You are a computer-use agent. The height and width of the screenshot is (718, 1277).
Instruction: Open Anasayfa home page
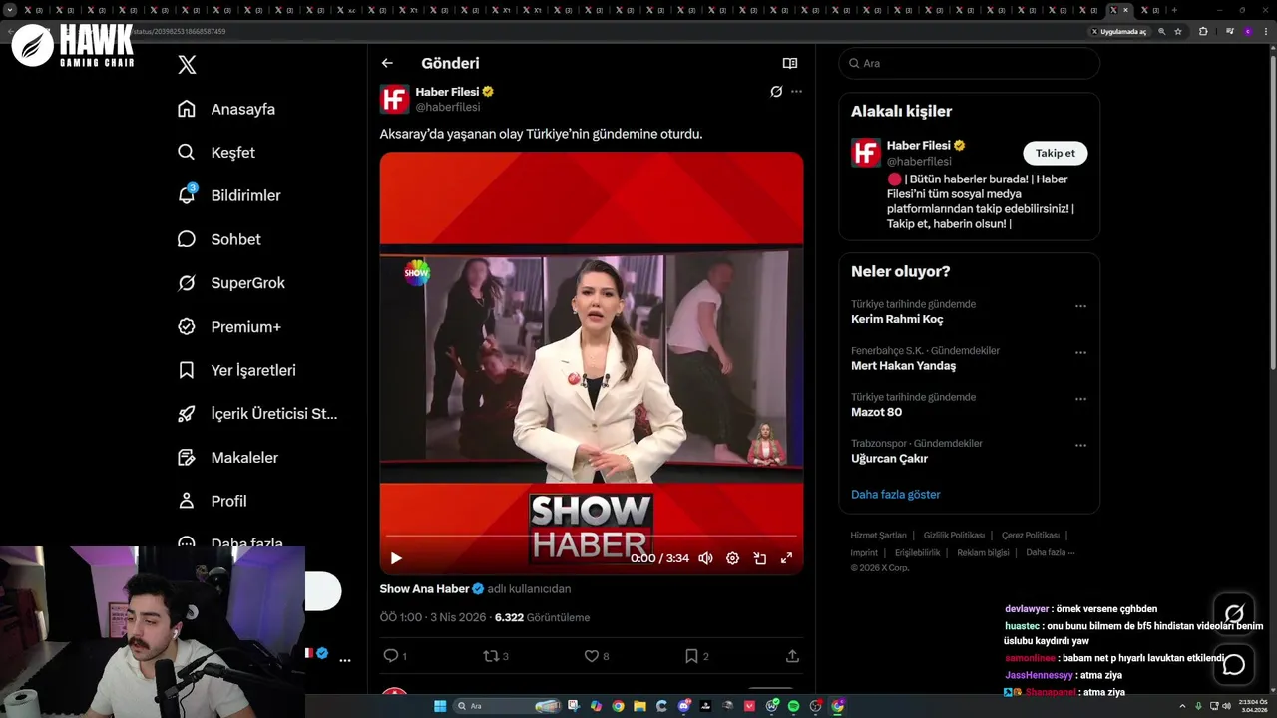click(226, 109)
